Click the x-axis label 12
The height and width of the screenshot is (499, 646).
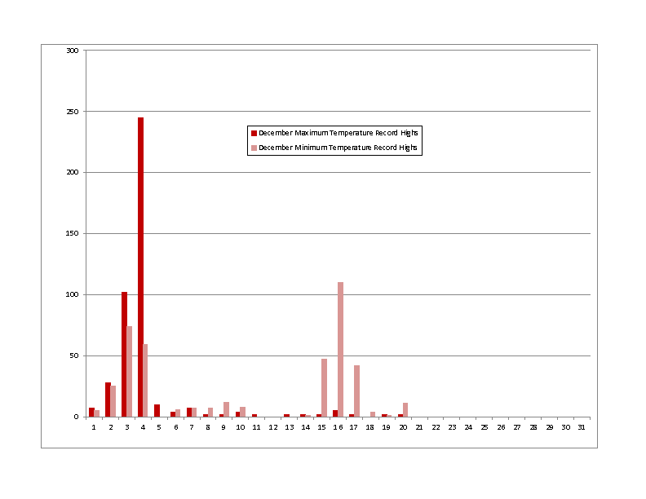coord(273,427)
